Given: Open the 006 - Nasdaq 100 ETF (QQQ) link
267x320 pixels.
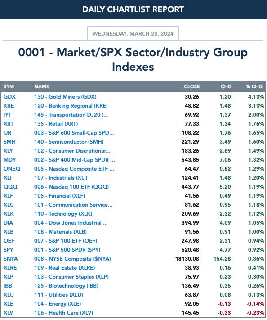Looking at the screenshot, I should pos(71,186).
